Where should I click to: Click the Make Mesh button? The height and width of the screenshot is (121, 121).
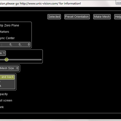point(102,17)
